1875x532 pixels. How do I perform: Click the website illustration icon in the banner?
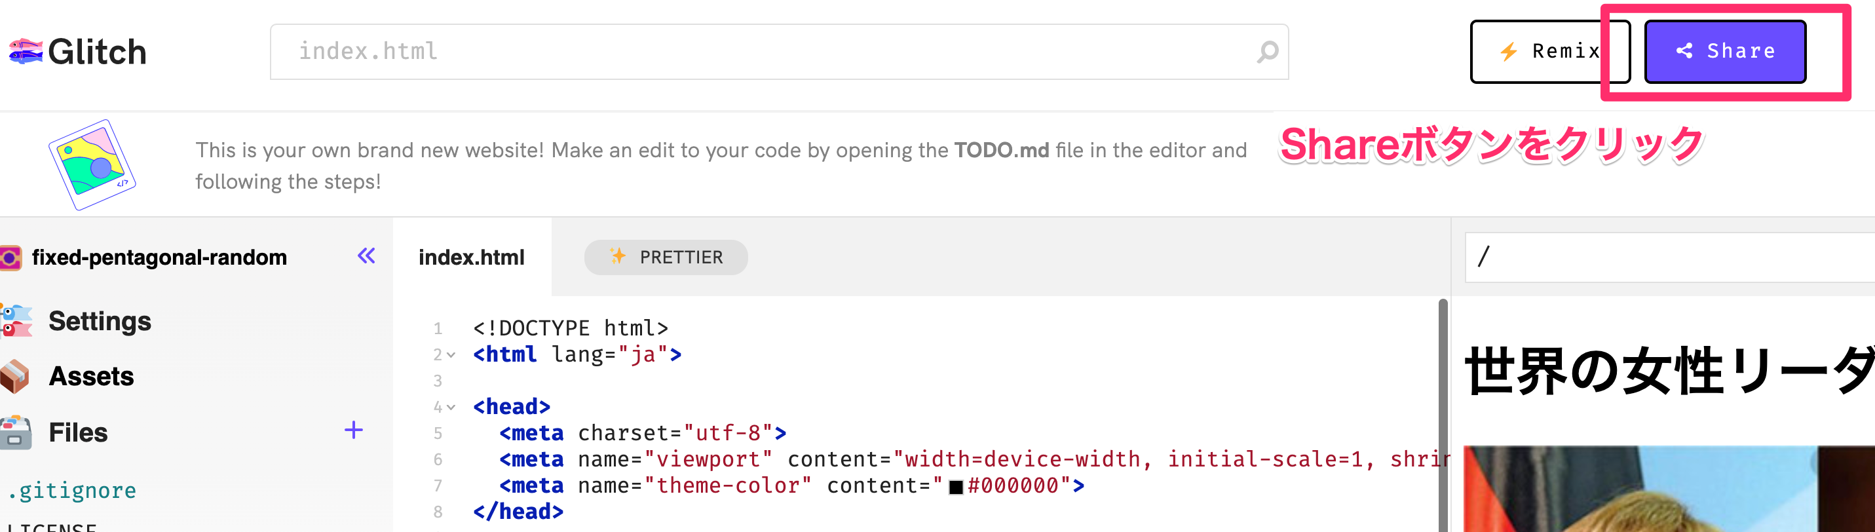92,164
